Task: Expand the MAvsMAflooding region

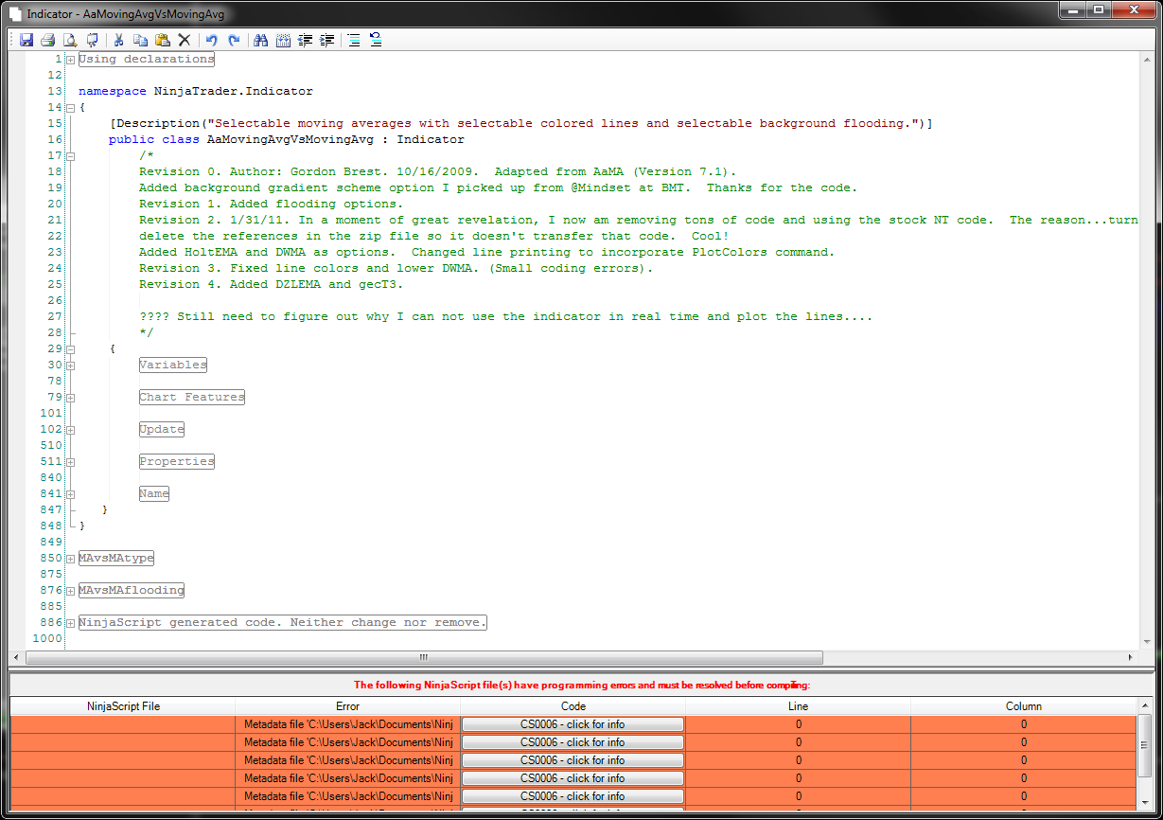Action: [x=71, y=591]
